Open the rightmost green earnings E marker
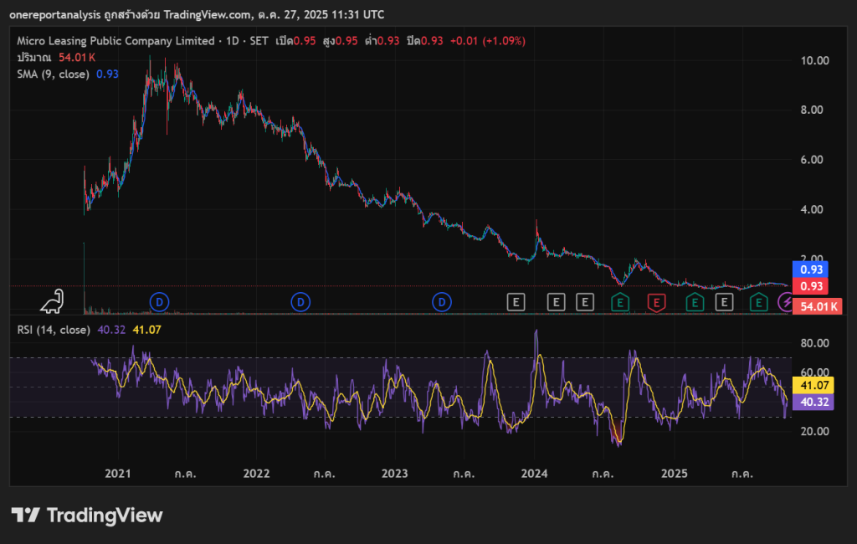The height and width of the screenshot is (544, 857). point(758,301)
